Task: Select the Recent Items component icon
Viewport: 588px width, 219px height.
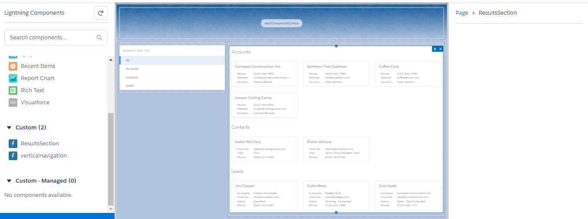Action: (13, 66)
